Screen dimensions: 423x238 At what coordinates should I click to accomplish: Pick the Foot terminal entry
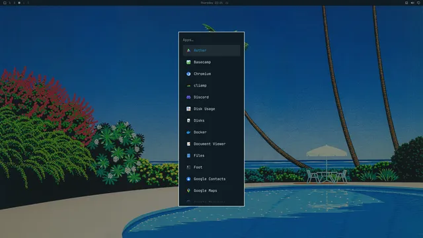point(211,167)
